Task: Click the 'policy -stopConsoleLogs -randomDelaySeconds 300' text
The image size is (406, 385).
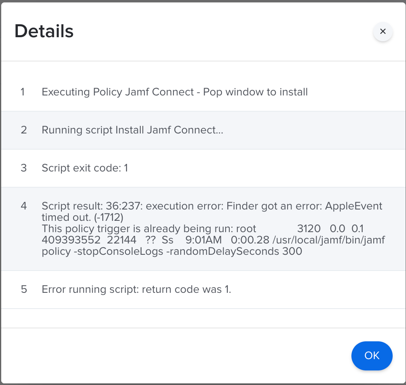Action: (172, 251)
